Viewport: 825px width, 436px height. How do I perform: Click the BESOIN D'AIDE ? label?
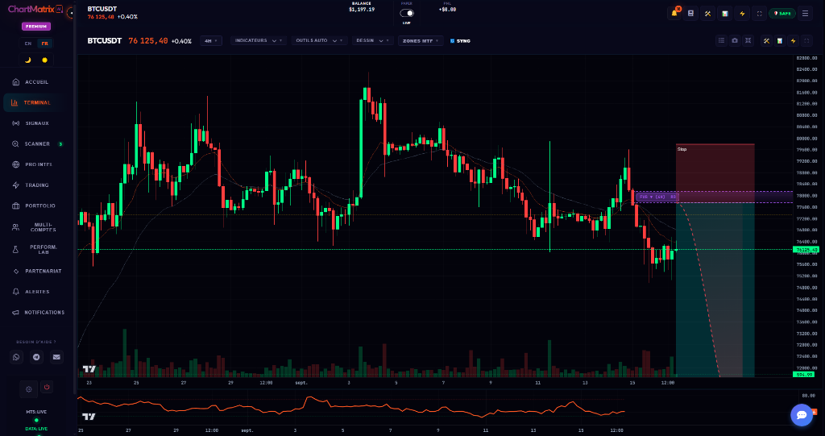pos(36,342)
